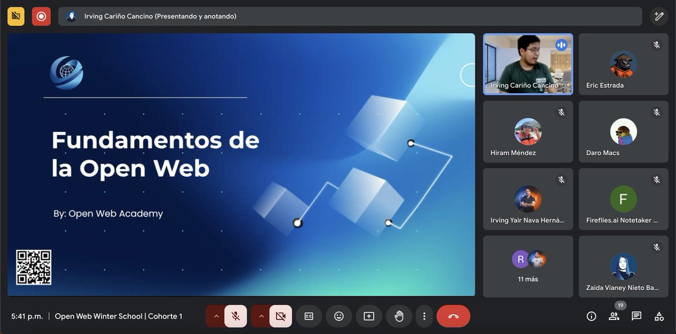
Task: Click the QR code on the slide
Action: (x=34, y=267)
